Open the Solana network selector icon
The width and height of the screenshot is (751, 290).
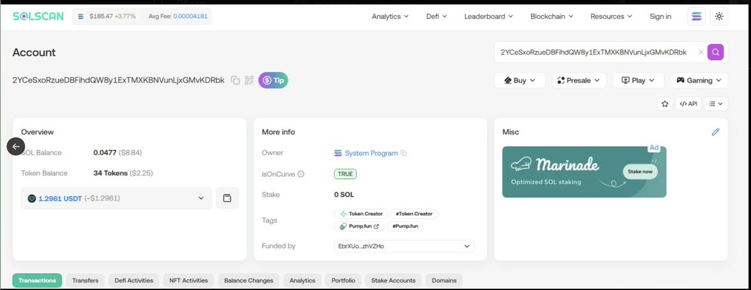[x=696, y=16]
